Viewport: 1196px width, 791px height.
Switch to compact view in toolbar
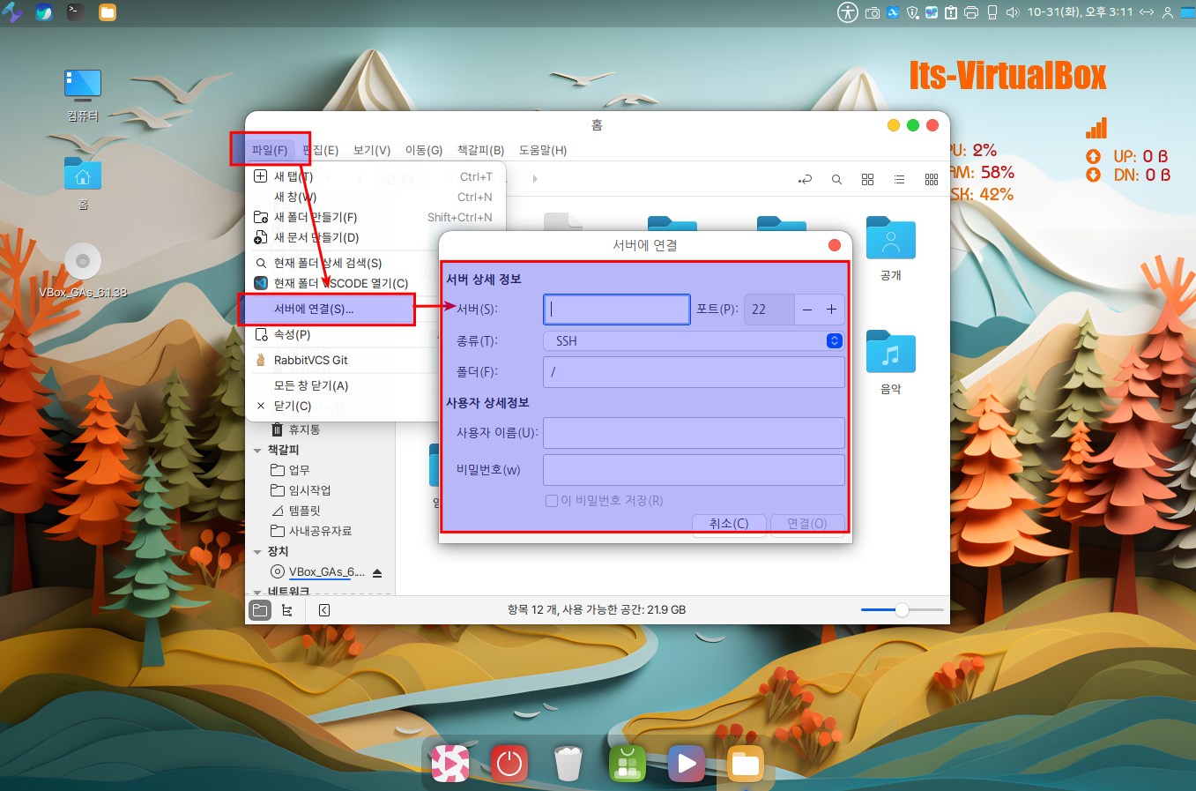click(932, 179)
